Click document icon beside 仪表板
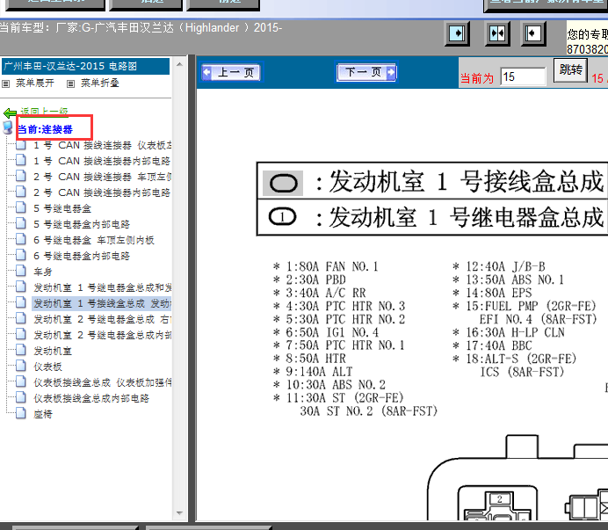This screenshot has width=608, height=530. [x=21, y=366]
